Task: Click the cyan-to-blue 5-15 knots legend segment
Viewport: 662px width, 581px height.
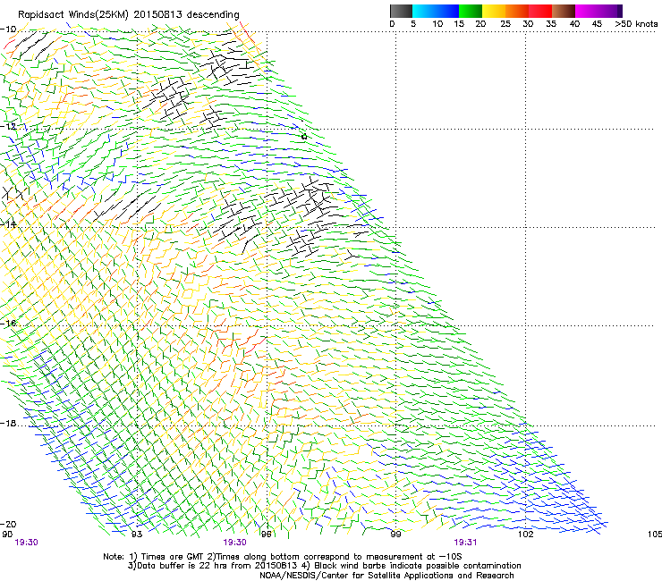Action: click(x=436, y=11)
